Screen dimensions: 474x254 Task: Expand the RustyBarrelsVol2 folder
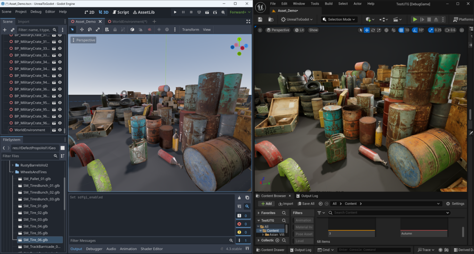(13, 165)
